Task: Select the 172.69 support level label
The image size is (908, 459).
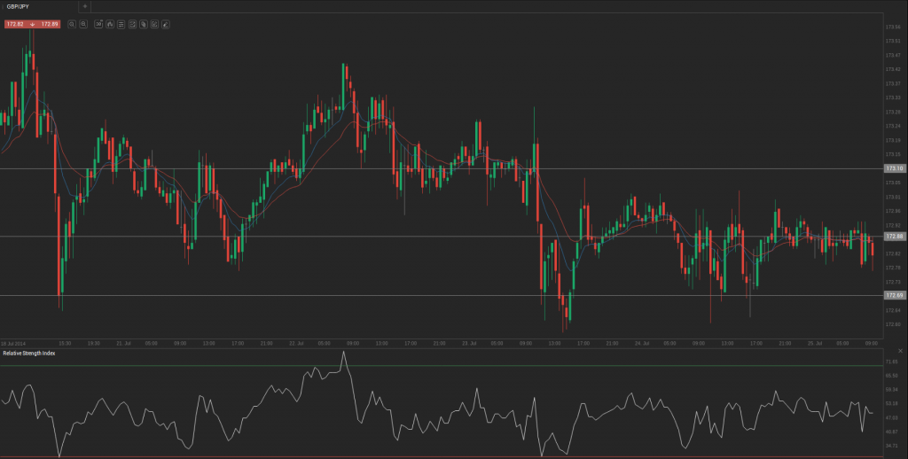Action: click(894, 295)
